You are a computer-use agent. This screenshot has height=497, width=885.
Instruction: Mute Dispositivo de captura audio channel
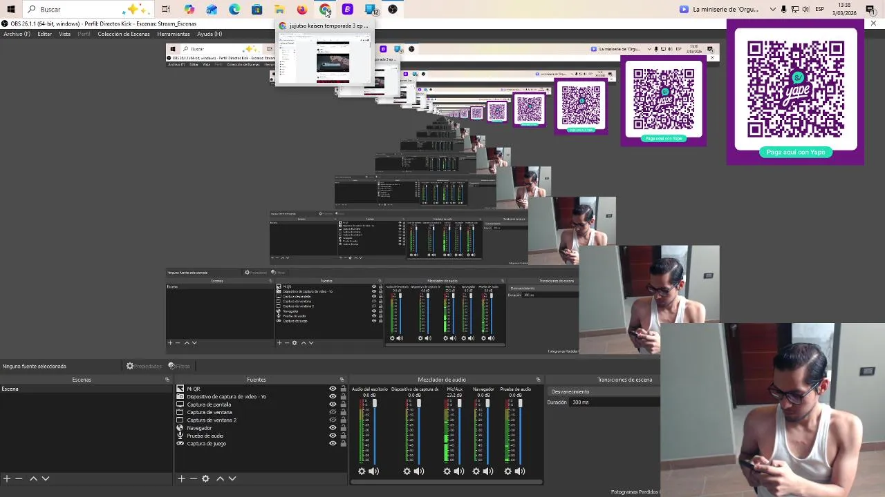[418, 471]
